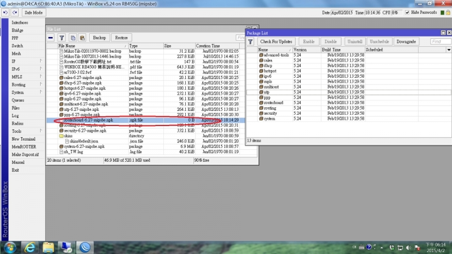The height and width of the screenshot is (254, 452).
Task: Open Manual in the sidebar
Action: point(18,162)
